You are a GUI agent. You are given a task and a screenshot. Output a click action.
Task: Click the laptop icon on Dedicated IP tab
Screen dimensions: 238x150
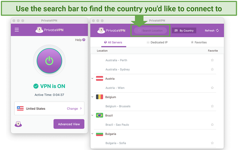click(x=148, y=42)
